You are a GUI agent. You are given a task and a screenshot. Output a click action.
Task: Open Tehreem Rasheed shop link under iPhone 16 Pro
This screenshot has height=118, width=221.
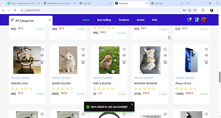point(185,78)
